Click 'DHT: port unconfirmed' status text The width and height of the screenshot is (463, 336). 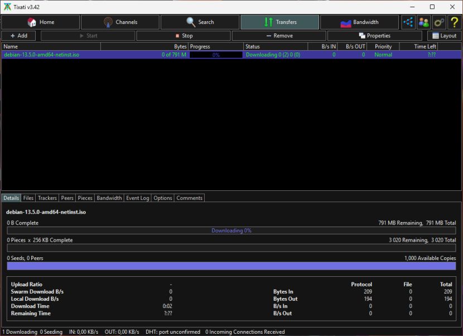(x=173, y=332)
